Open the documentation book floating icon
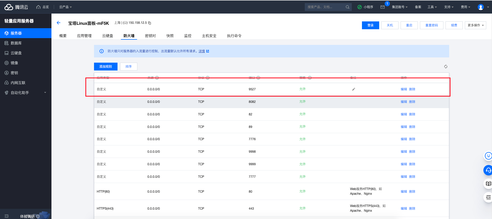Image resolution: width=492 pixels, height=219 pixels. pyautogui.click(x=488, y=184)
